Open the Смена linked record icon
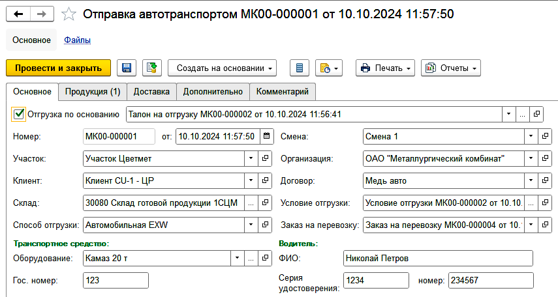Image resolution: width=558 pixels, height=297 pixels. (545, 137)
